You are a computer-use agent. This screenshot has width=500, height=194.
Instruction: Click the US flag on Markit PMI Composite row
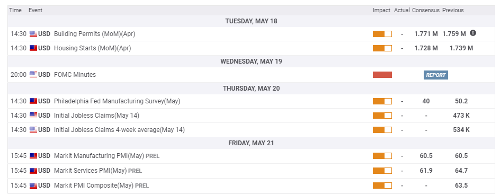click(33, 186)
